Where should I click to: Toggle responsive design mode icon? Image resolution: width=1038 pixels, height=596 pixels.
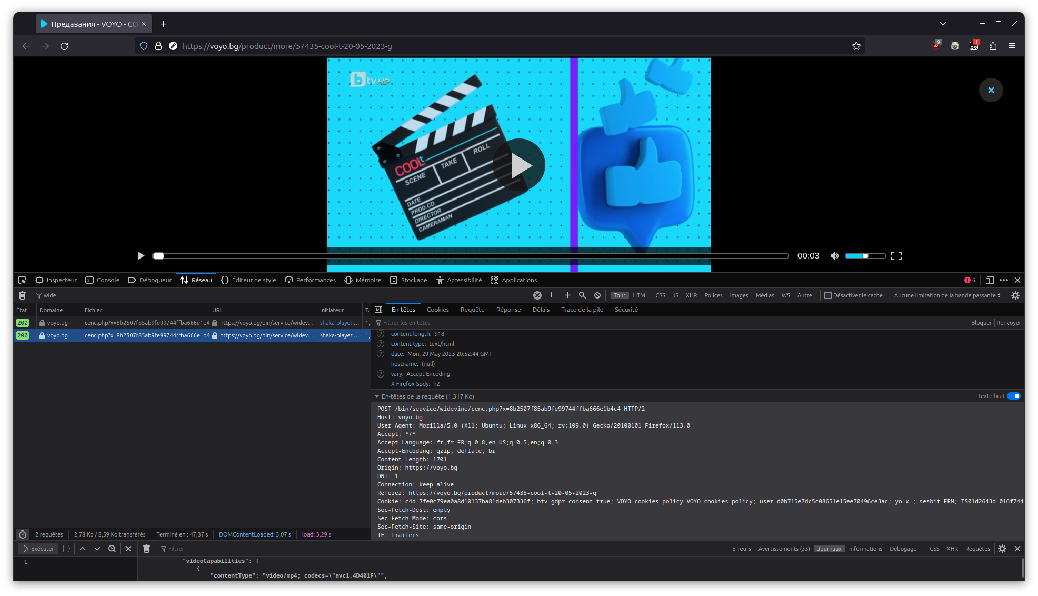[x=990, y=280]
